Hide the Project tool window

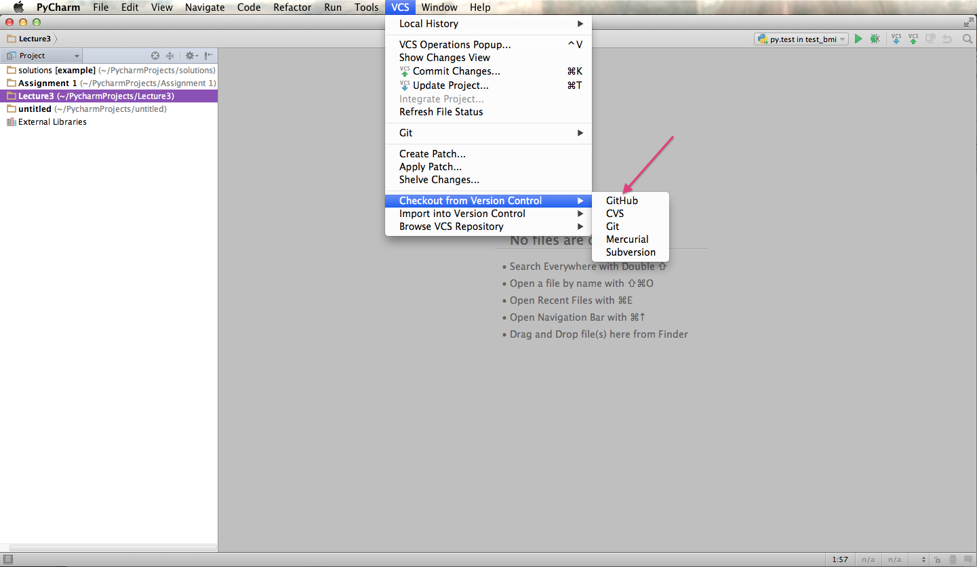209,56
